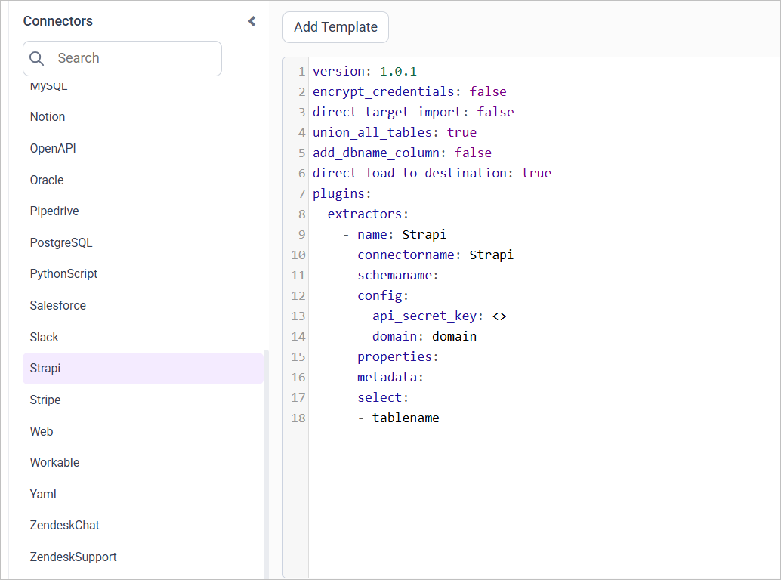Select the PythonScript connector
Image resolution: width=781 pixels, height=580 pixels.
point(63,273)
